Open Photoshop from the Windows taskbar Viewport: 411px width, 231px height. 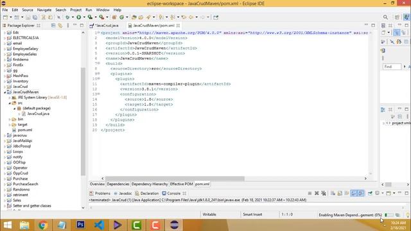point(80,225)
